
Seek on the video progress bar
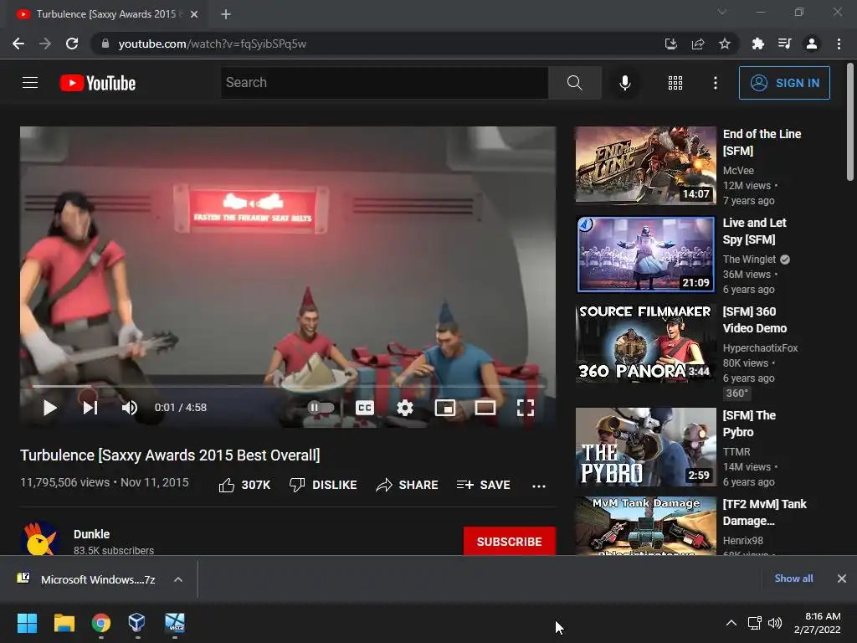pyautogui.click(x=288, y=386)
